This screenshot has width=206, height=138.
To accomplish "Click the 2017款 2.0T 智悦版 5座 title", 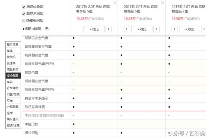I will click(x=141, y=9).
